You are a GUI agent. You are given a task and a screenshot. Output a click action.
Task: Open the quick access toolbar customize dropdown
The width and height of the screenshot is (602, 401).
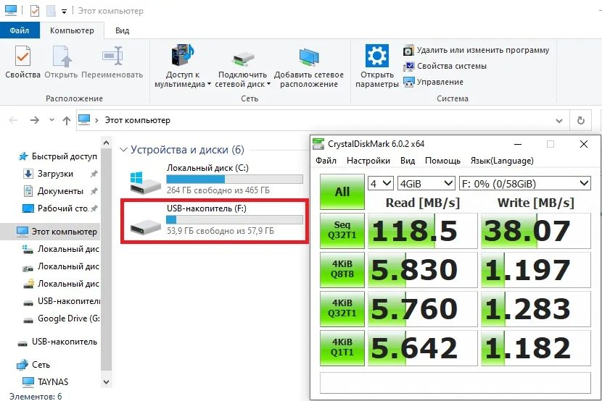click(x=64, y=12)
